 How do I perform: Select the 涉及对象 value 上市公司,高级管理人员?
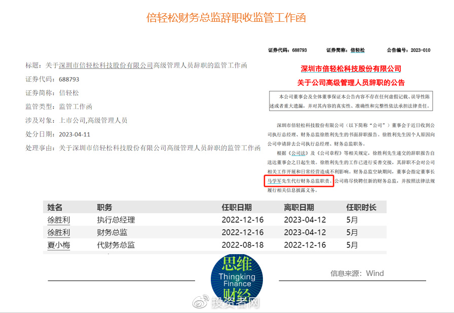[x=93, y=121]
